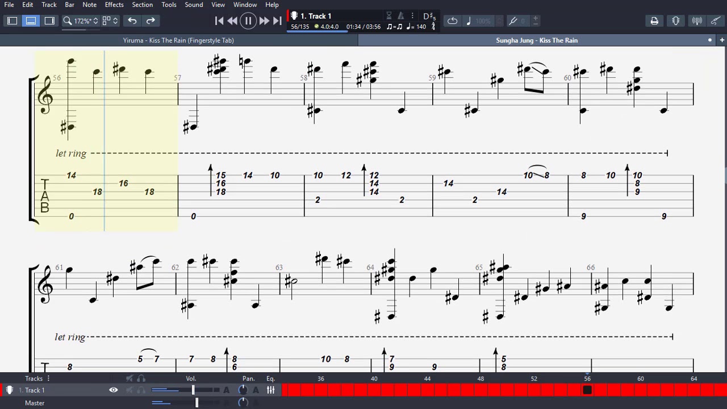Open the metronome options three-dot menu

pos(412,16)
